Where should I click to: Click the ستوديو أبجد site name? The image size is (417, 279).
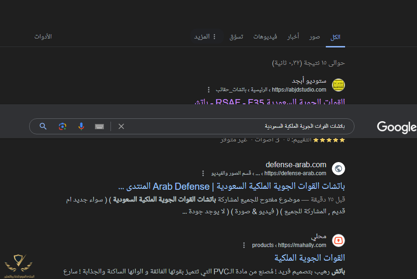pyautogui.click(x=309, y=81)
